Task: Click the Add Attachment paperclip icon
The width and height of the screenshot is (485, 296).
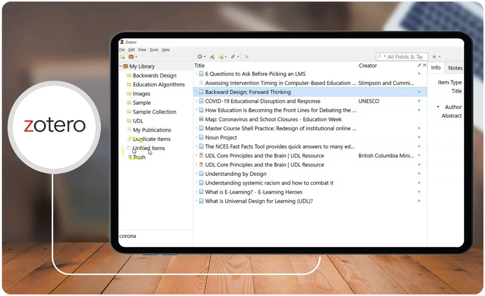Action: tap(234, 57)
